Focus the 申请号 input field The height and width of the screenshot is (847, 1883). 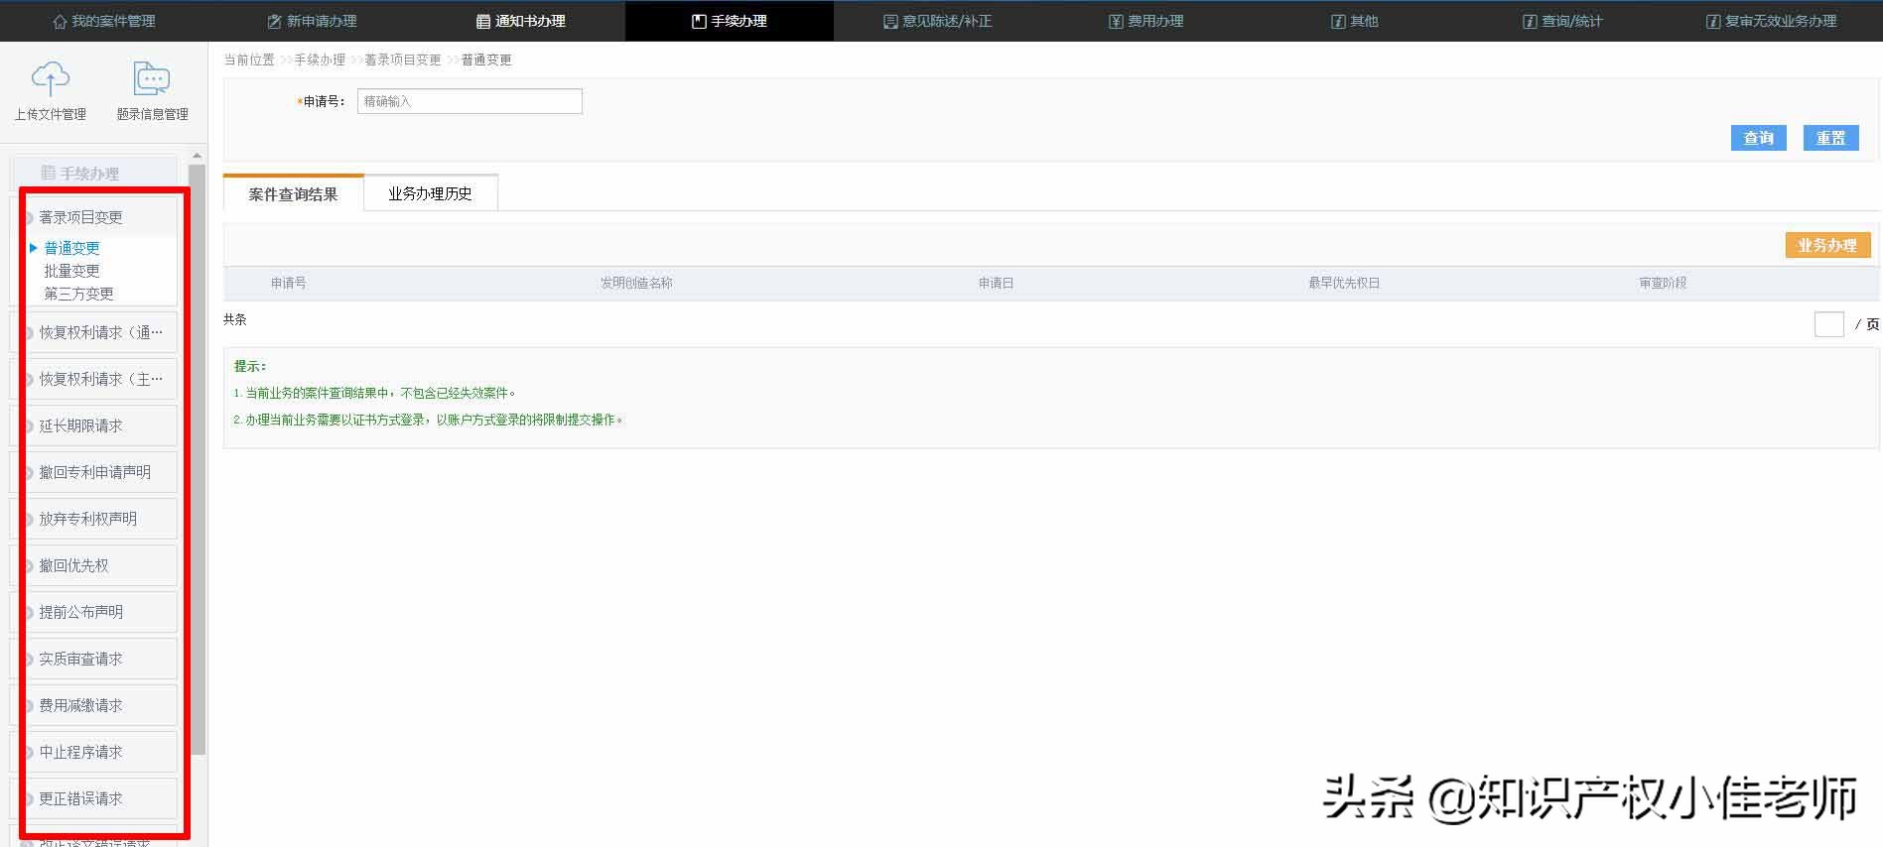coord(470,101)
